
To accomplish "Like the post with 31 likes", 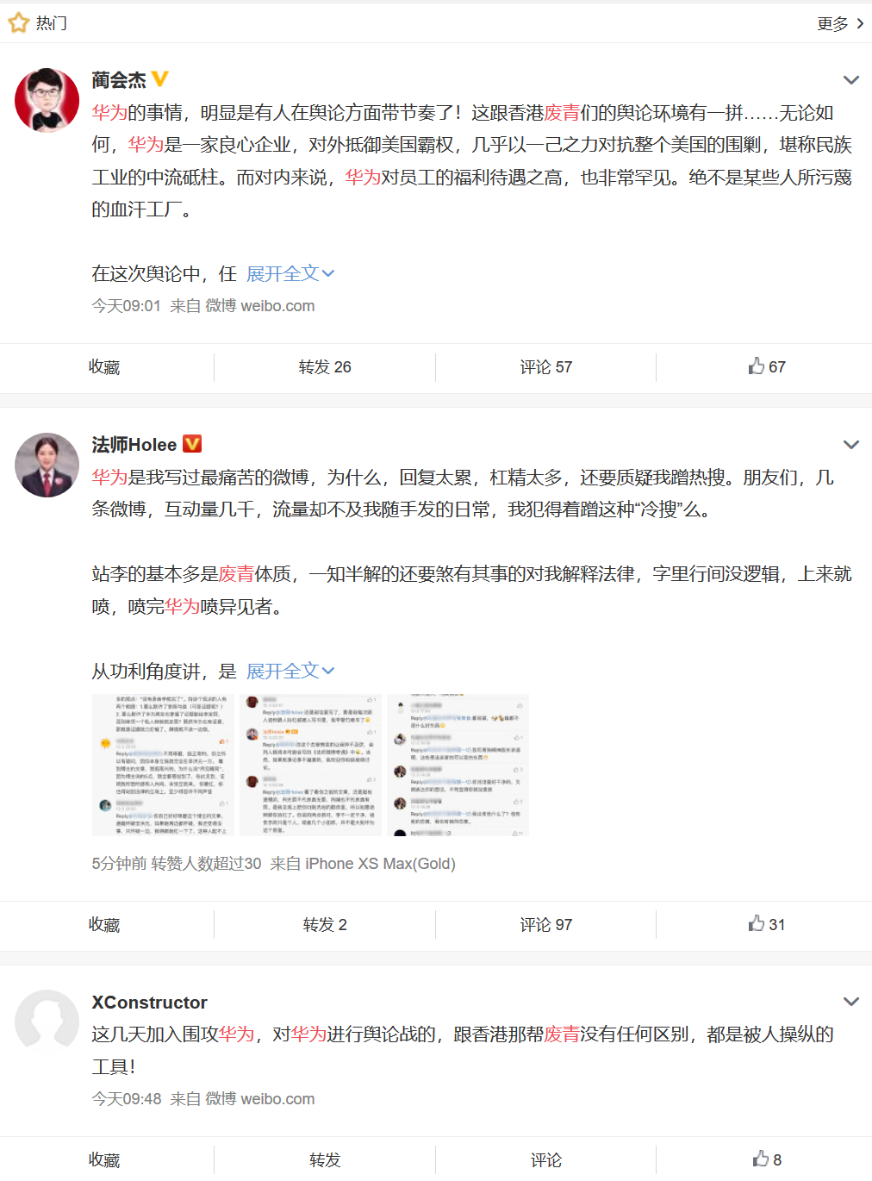I will [x=767, y=925].
